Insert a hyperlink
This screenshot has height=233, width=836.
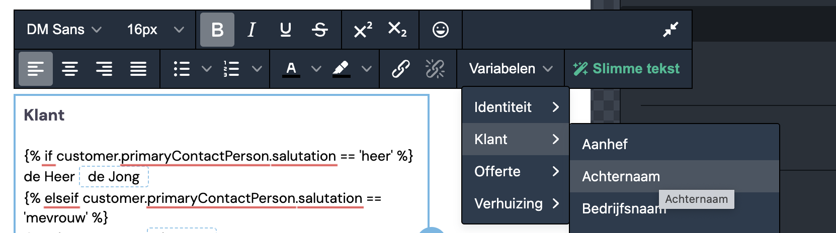401,69
